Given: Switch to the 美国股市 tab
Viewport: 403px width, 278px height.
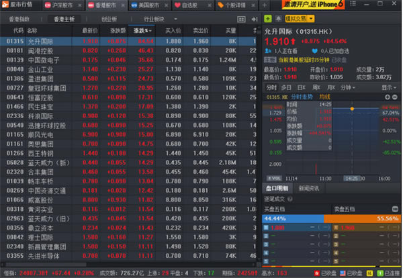Looking at the screenshot, I should pyautogui.click(x=146, y=5).
